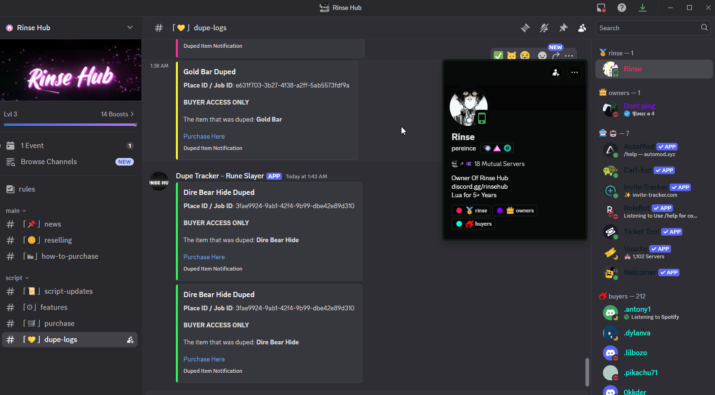Open the rules channel
This screenshot has height=395, width=715.
[x=70, y=189]
